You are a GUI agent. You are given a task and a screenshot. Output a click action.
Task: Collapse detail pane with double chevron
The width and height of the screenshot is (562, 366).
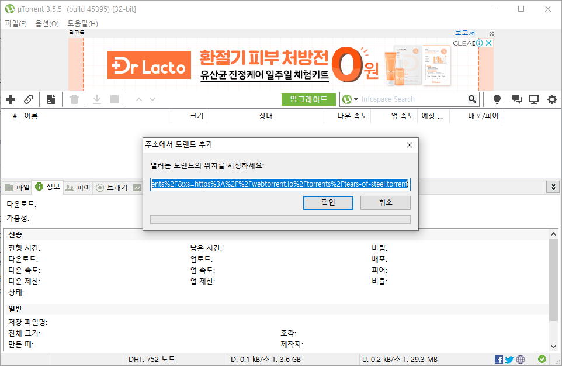[553, 187]
